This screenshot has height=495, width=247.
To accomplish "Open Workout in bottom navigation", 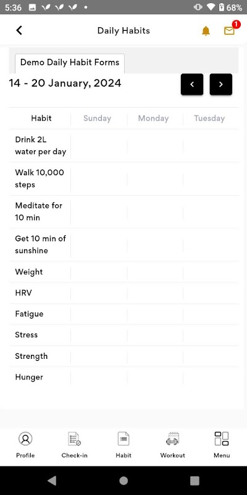I will pyautogui.click(x=173, y=445).
